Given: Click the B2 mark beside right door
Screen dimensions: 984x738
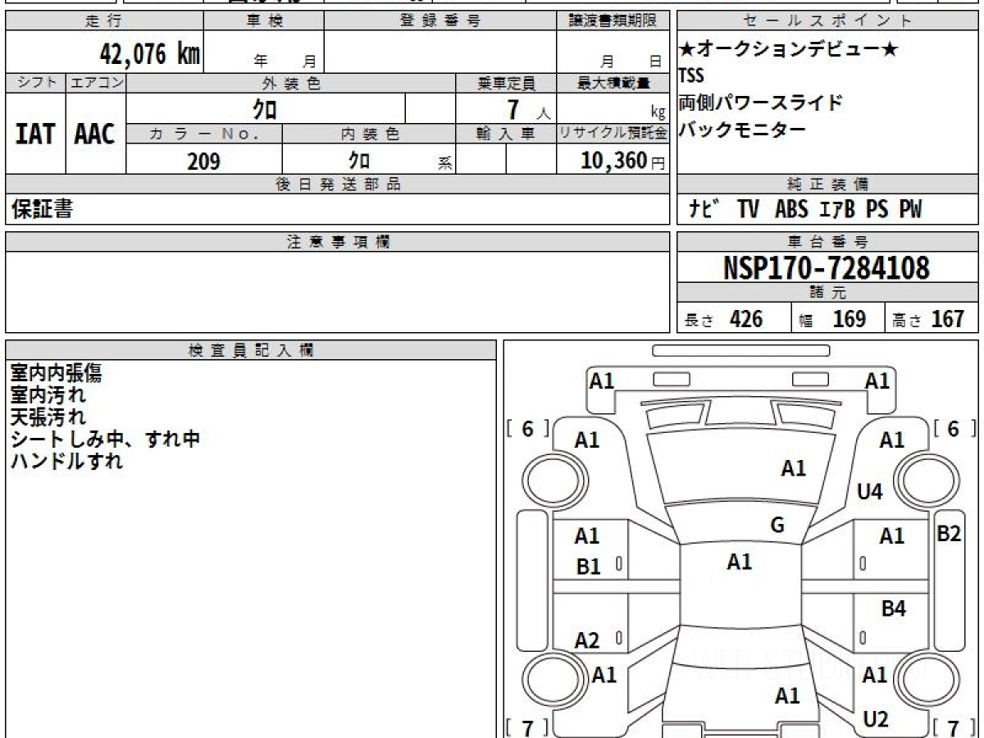Looking at the screenshot, I should tap(949, 533).
